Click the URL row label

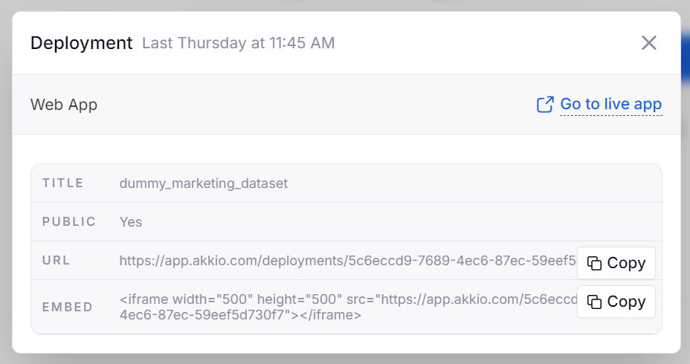click(57, 261)
